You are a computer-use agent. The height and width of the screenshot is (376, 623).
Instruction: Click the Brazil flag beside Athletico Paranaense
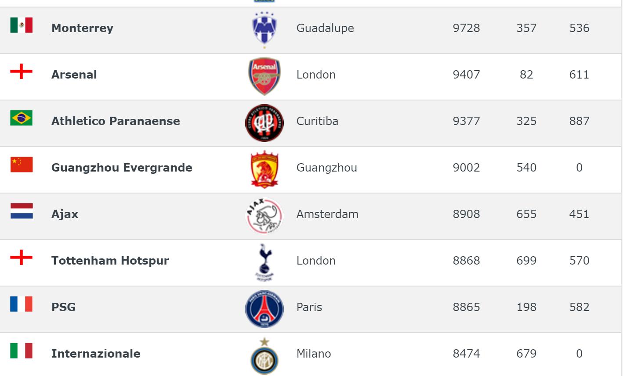pos(22,118)
